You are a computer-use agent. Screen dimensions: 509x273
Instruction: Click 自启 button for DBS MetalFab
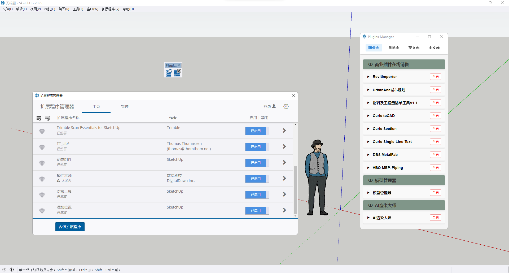coord(435,155)
